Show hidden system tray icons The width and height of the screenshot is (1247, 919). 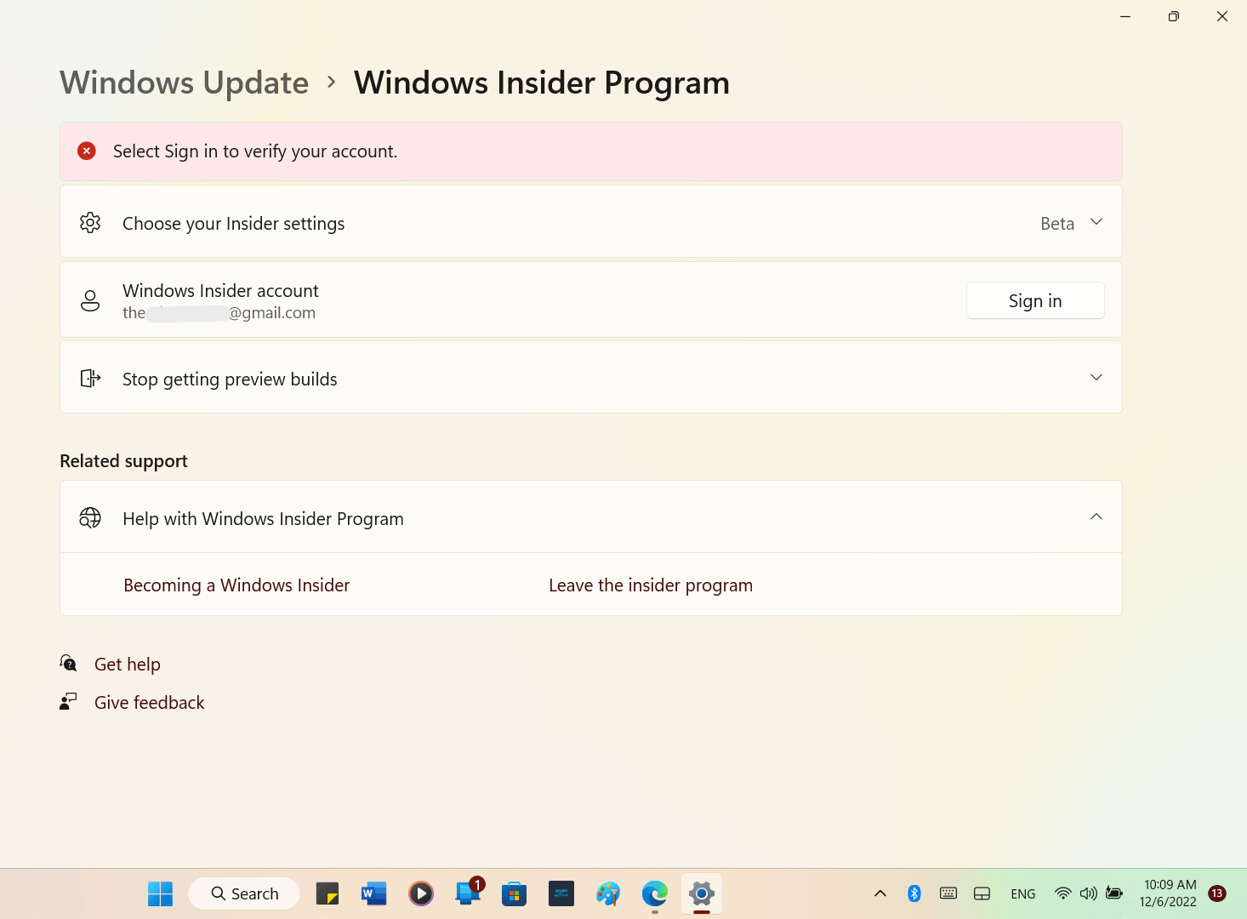(880, 893)
